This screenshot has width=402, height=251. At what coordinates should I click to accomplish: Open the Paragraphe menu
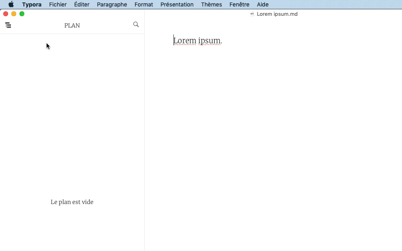coord(112,4)
